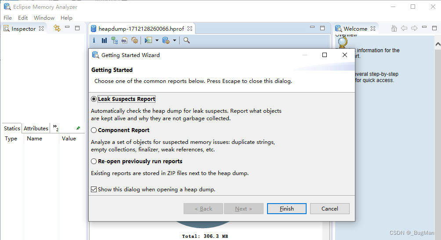Viewport: 441px width, 240px height.
Task: Activate the Inspector tab
Action: [x=24, y=29]
